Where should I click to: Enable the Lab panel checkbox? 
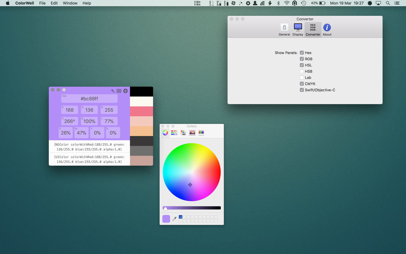point(302,78)
